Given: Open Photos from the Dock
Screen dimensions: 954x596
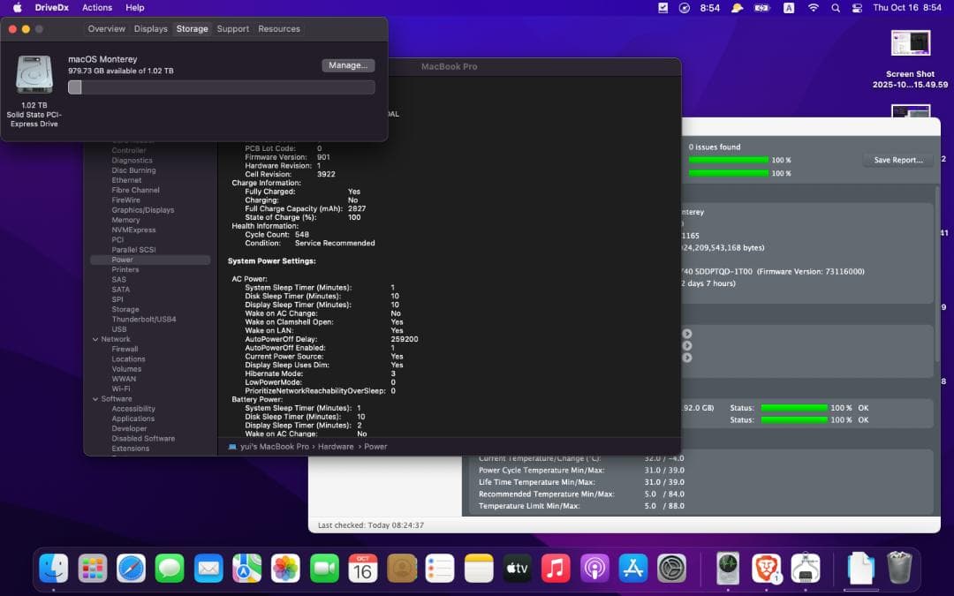Looking at the screenshot, I should [x=285, y=570].
